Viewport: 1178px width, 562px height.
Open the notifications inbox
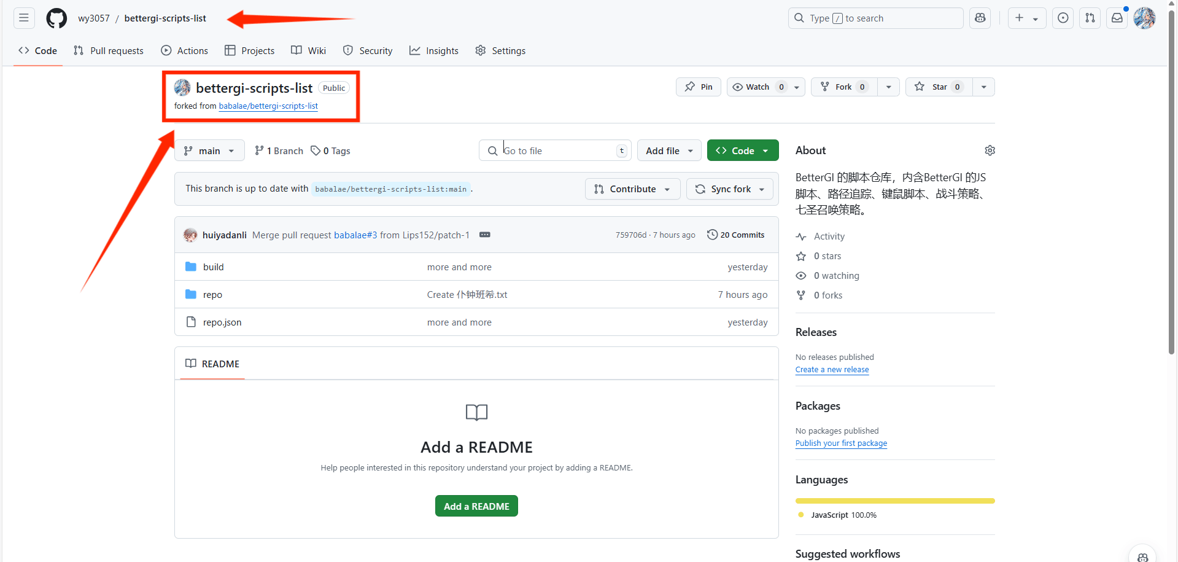click(1117, 18)
